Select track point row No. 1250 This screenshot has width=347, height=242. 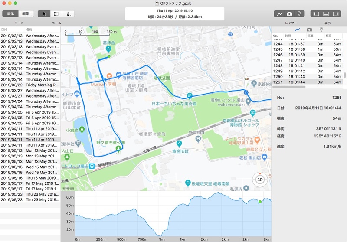(x=307, y=76)
